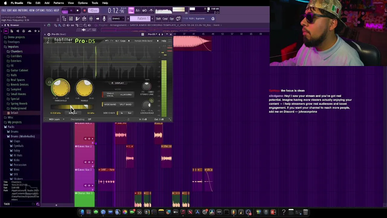
Task: Open Oversampling Off selector
Action: [x=89, y=119]
